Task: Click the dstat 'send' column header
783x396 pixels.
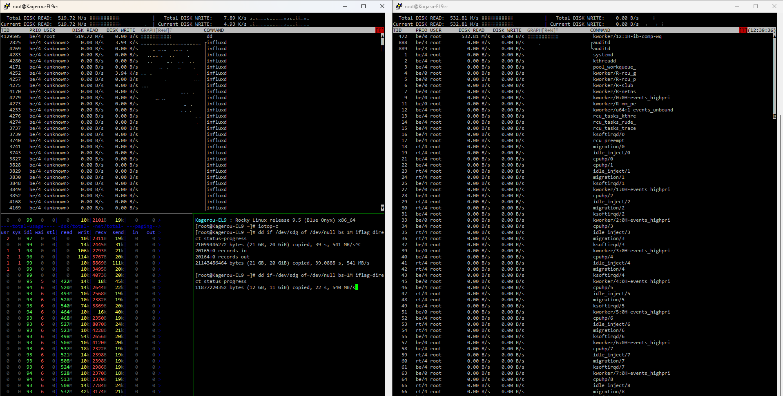Action: [118, 232]
